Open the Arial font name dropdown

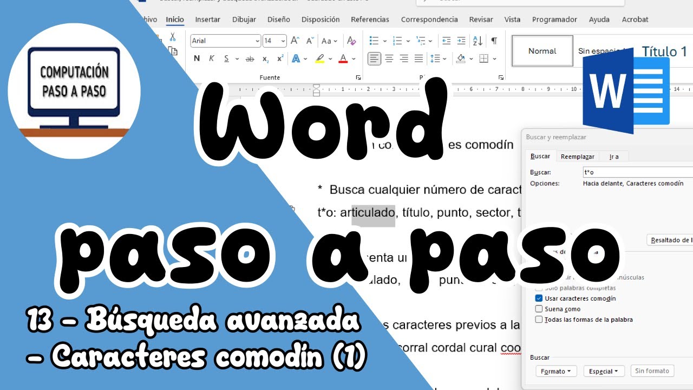[x=257, y=41]
